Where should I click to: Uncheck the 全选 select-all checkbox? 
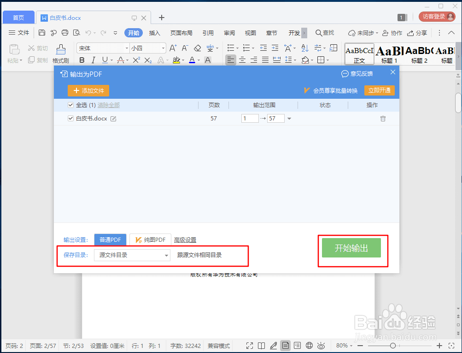point(70,105)
